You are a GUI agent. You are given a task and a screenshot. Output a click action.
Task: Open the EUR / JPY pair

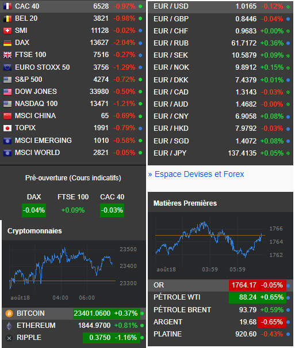click(220, 153)
